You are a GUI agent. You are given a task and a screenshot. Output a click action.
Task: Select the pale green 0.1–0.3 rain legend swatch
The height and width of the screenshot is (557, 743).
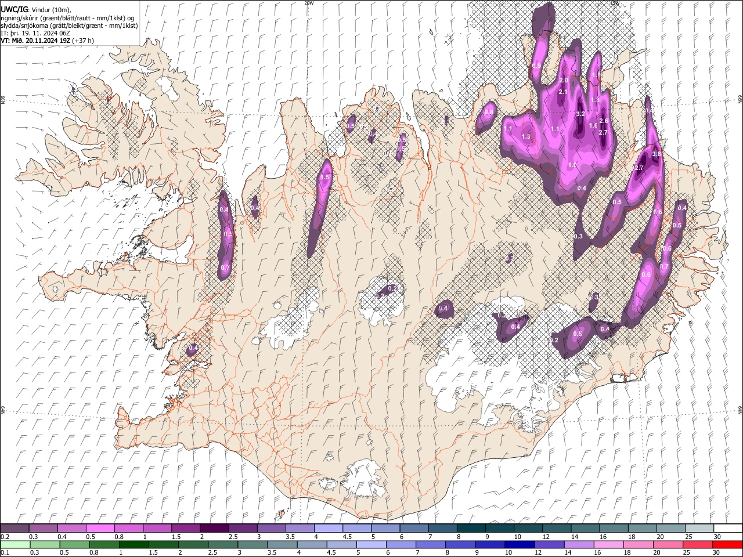click(x=15, y=544)
